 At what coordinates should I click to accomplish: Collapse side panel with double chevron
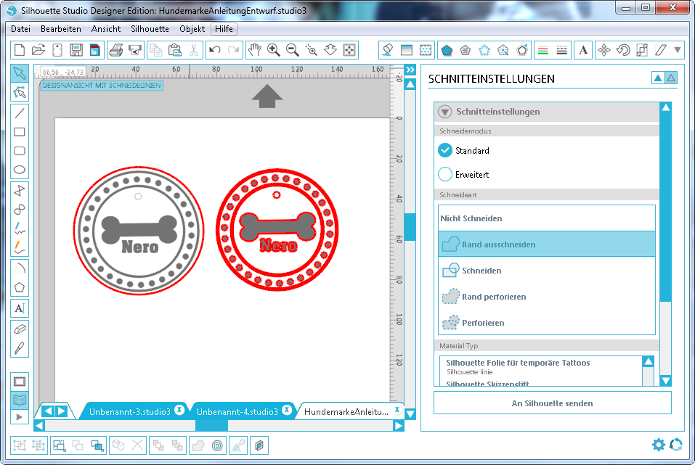click(410, 70)
